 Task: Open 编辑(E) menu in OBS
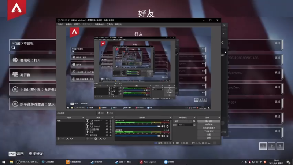(x=68, y=25)
